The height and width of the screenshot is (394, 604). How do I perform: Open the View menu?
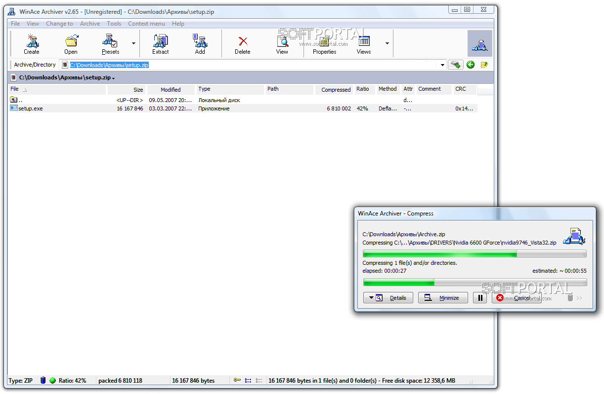[x=33, y=24]
